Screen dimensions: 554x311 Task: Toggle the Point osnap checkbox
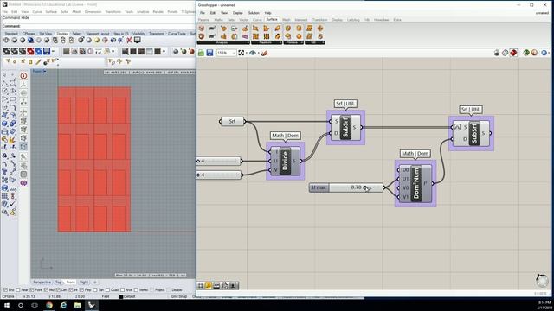(x=32, y=290)
